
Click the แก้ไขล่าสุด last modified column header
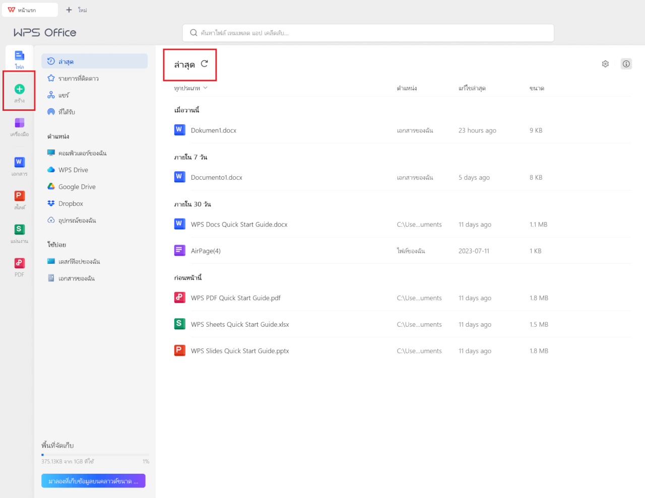(472, 88)
